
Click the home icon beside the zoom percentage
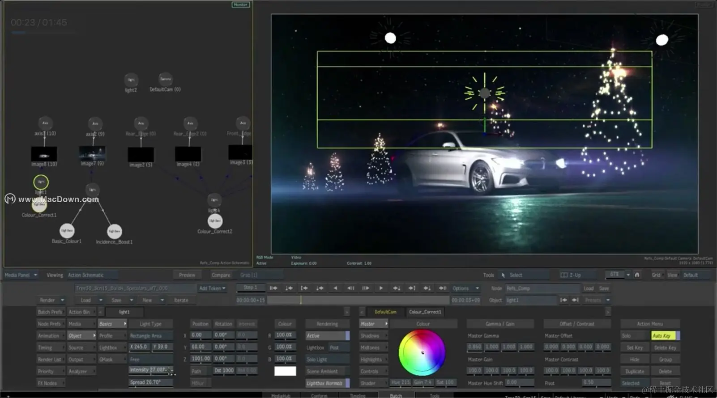coord(637,275)
